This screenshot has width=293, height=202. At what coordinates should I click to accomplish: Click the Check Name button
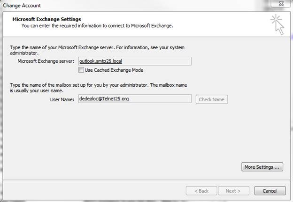[211, 99]
